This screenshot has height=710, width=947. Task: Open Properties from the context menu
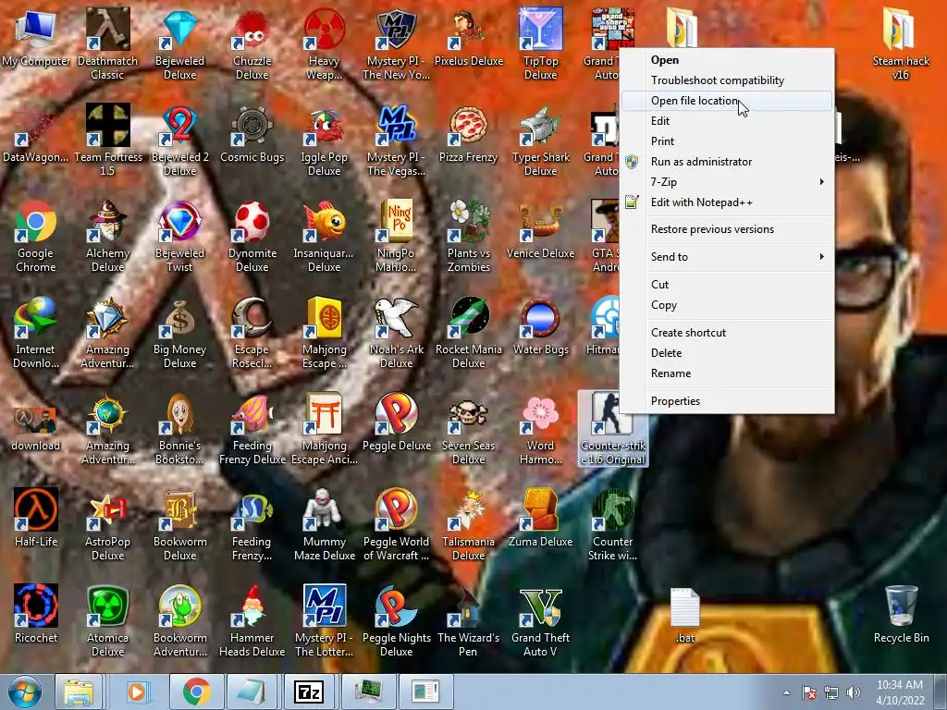click(727, 401)
